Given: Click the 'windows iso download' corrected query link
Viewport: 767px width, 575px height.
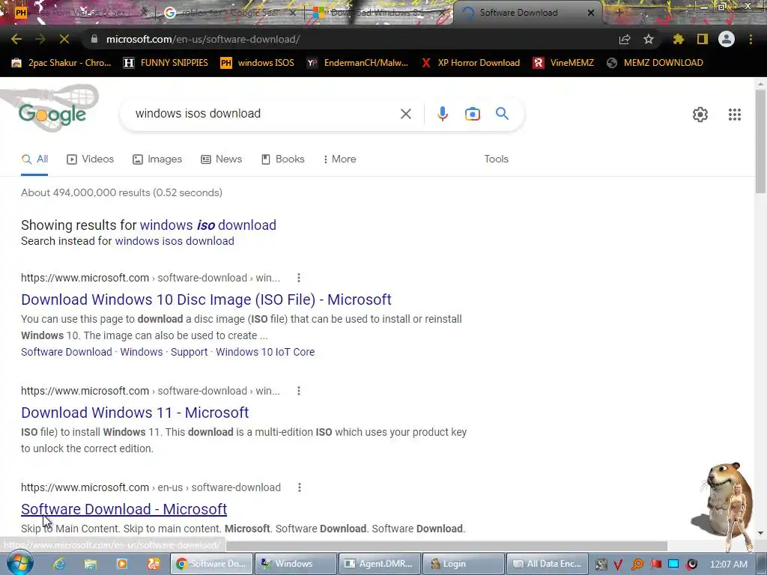Looking at the screenshot, I should tap(208, 225).
